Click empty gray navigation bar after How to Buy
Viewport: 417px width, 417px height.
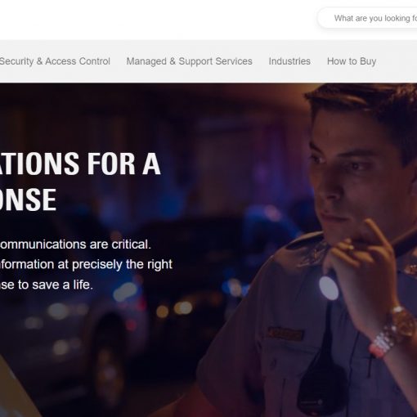click(398, 61)
